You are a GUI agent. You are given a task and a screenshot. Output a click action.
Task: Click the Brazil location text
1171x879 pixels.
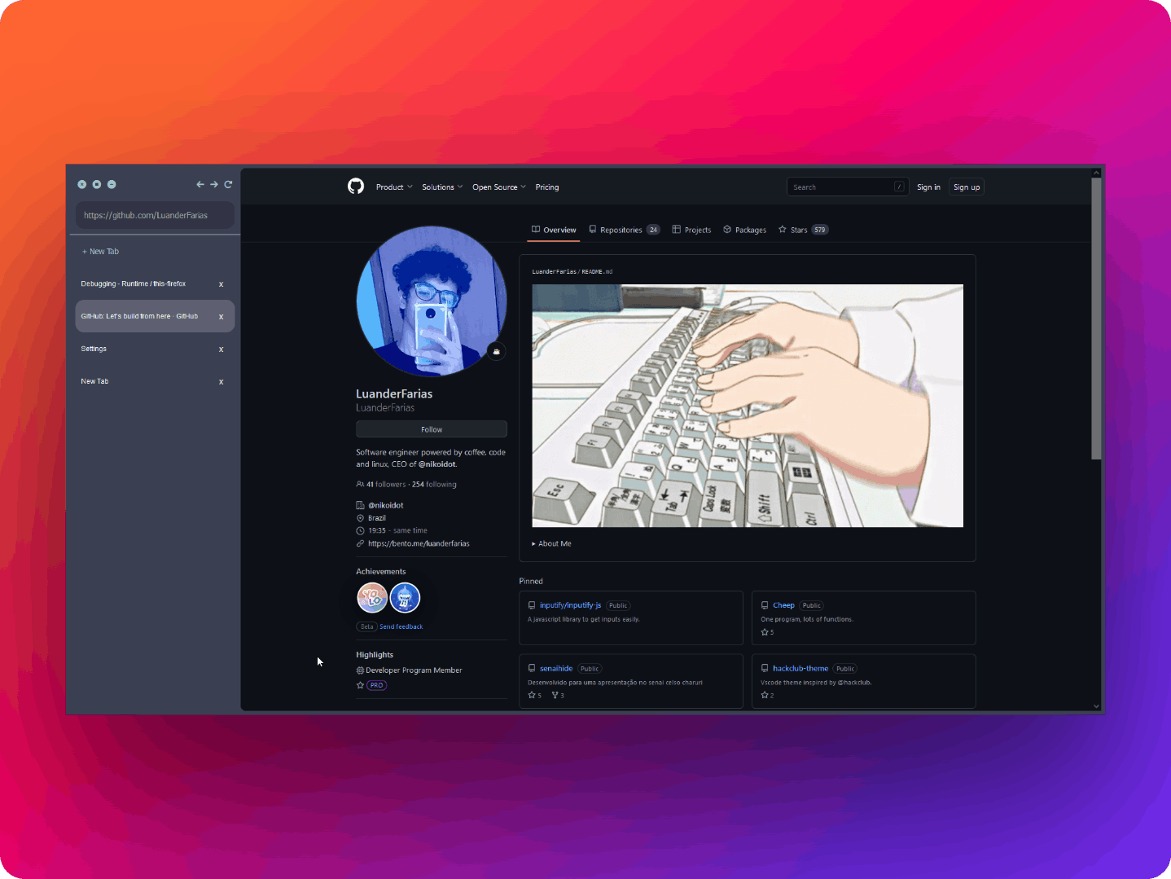(377, 518)
